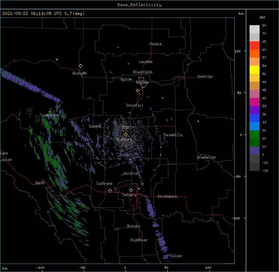Select the dark orange 57–60 dBZ legend swatch

tap(254, 53)
